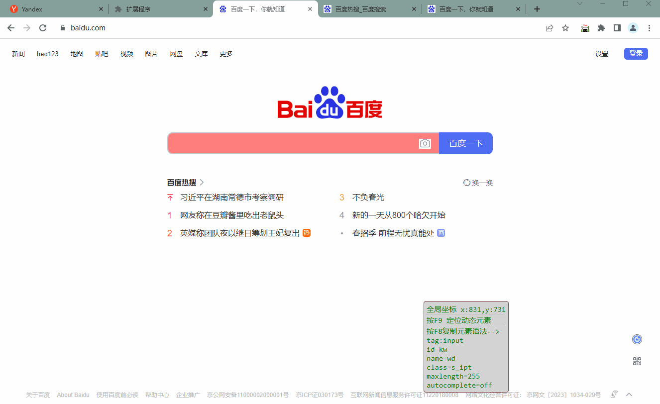Click the Baidu logo
Viewport: 660px width, 404px height.
click(330, 102)
